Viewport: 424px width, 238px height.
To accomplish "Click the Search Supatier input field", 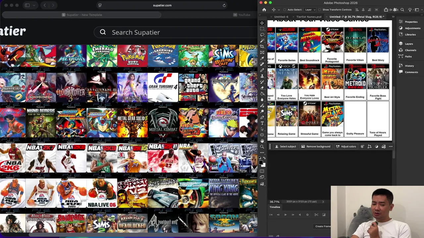I will [175, 32].
